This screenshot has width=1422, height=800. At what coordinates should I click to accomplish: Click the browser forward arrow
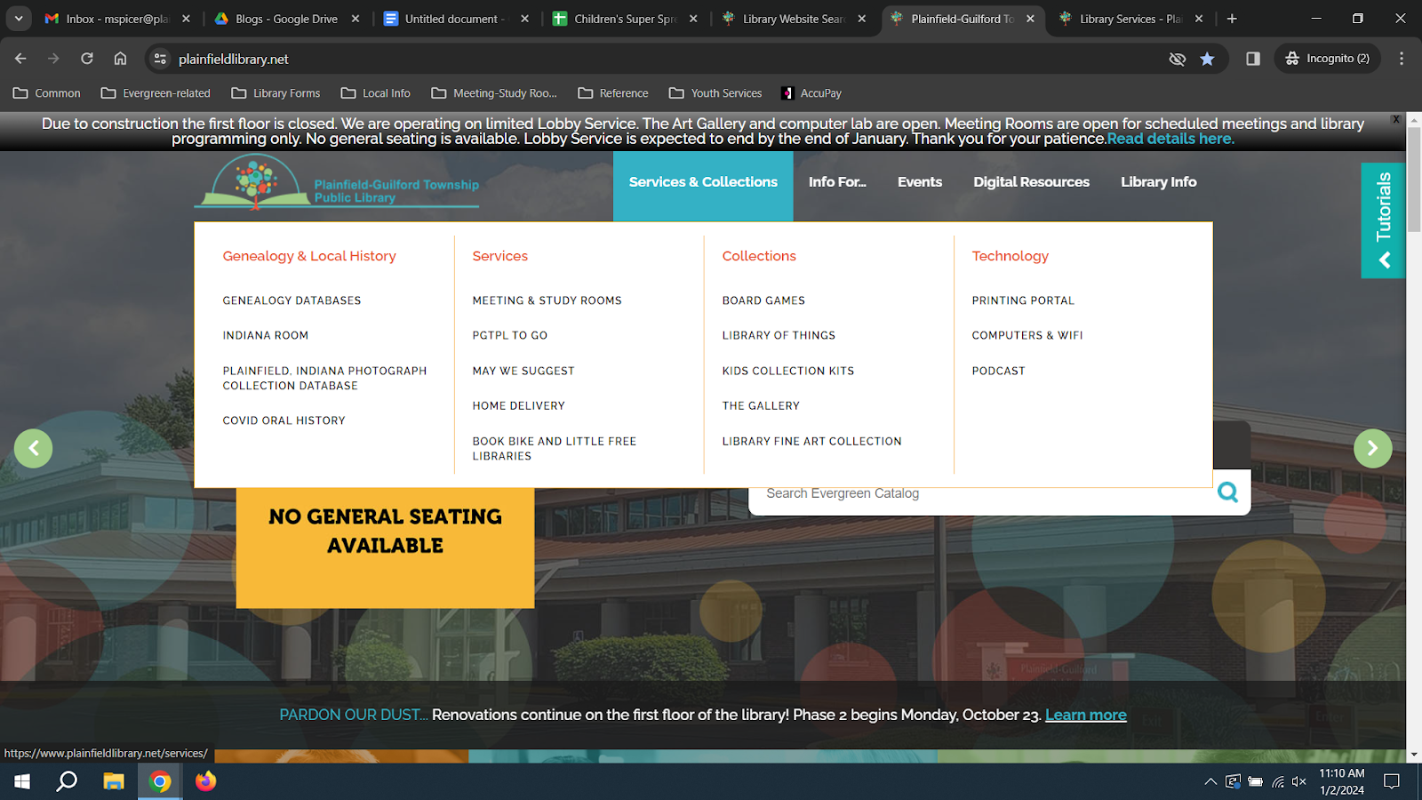53,59
